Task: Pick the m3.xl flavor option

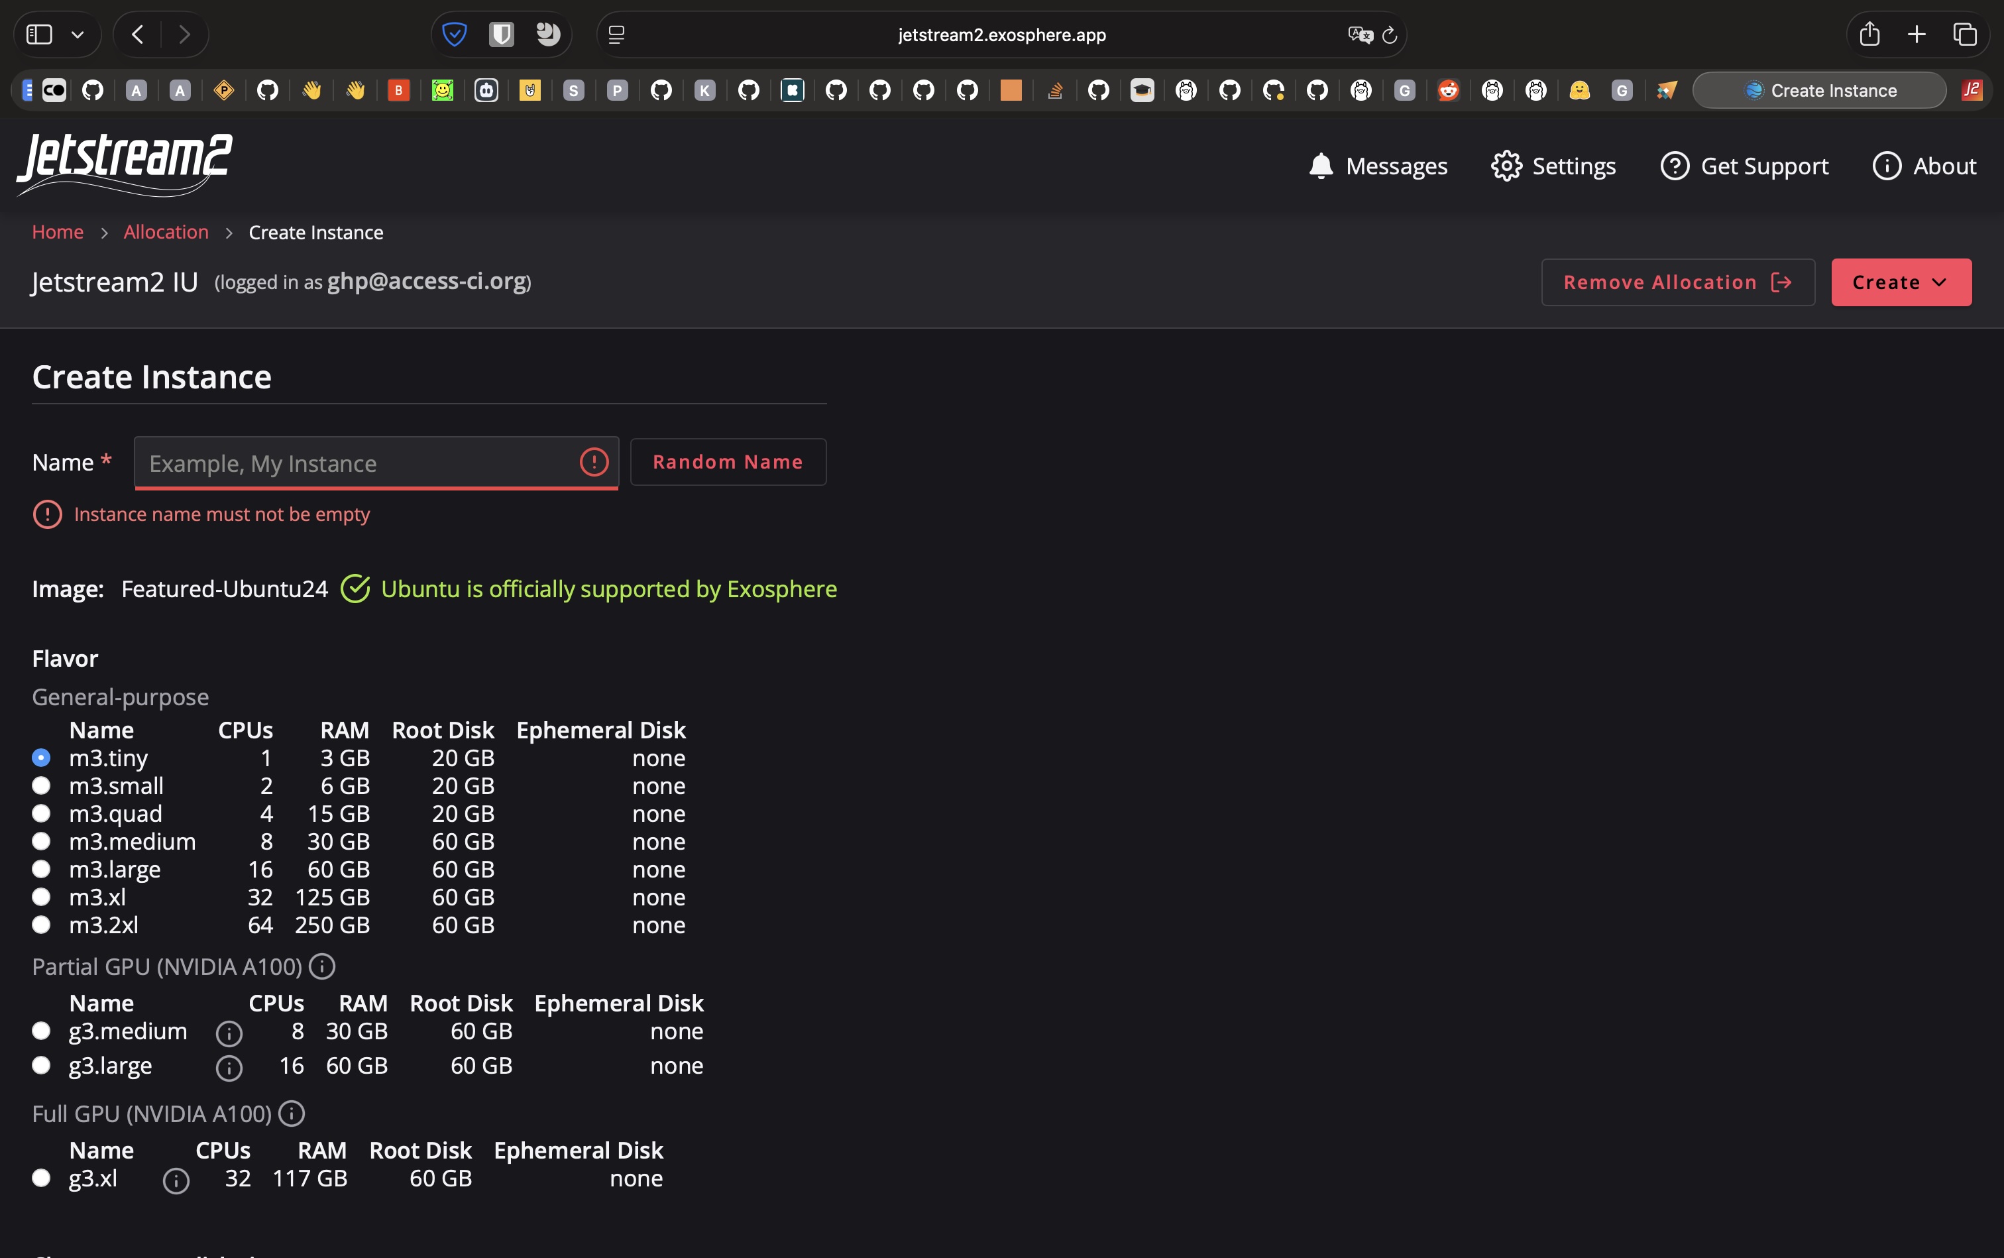Action: (x=41, y=897)
